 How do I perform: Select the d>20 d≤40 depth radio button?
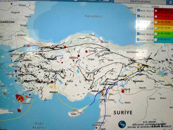(156, 28)
